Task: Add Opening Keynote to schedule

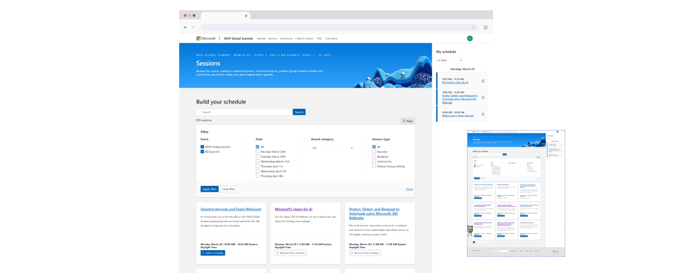Action: (213, 253)
